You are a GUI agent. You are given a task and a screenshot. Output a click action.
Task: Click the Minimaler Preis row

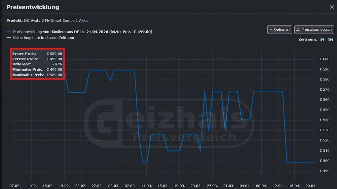pyautogui.click(x=37, y=70)
